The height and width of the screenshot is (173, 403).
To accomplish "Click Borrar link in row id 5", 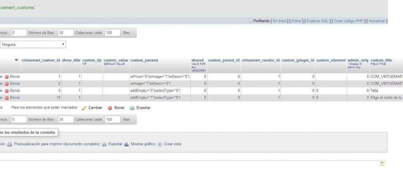I will coord(15,91).
